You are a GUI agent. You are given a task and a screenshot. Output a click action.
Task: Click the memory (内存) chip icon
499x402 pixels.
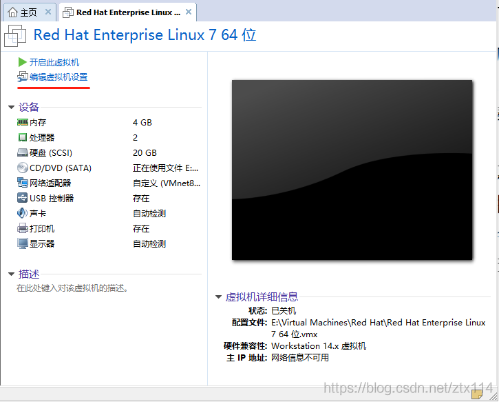[x=23, y=122]
